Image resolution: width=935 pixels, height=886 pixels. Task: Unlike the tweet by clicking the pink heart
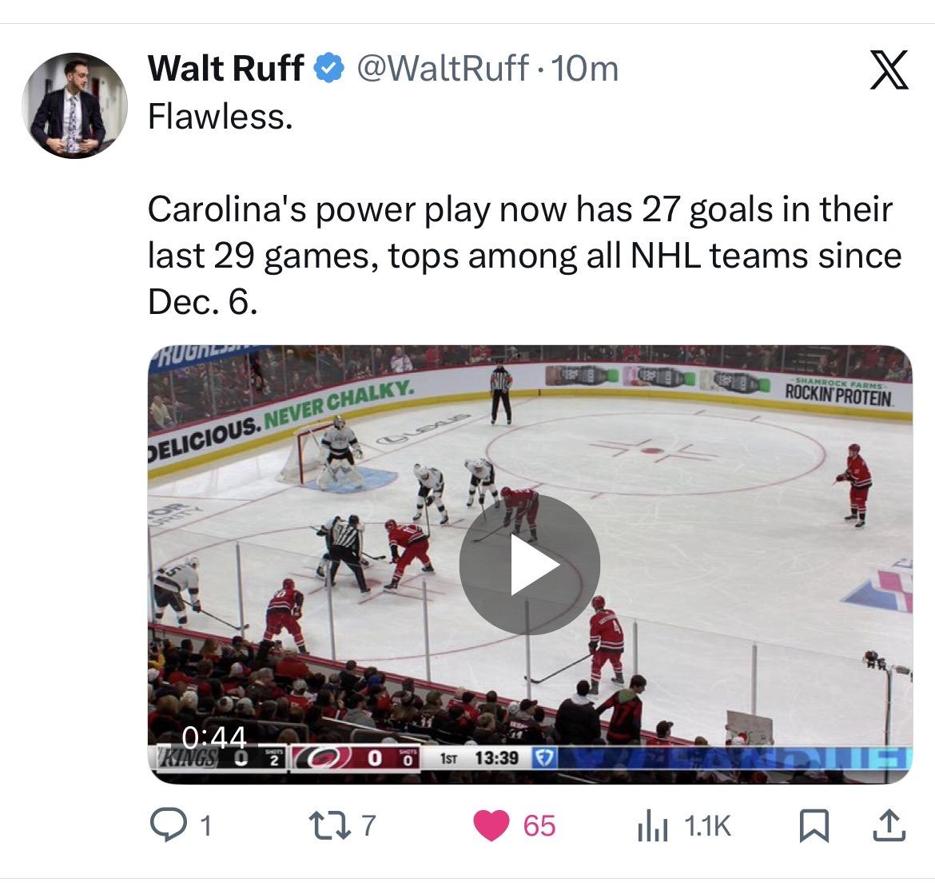[491, 825]
